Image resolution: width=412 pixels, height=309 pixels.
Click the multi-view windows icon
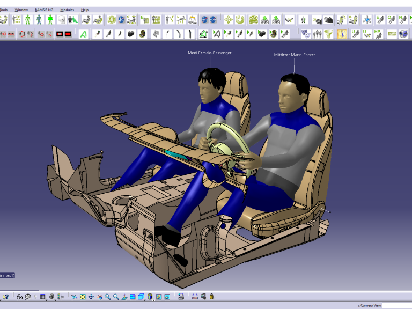pyautogui.click(x=133, y=297)
